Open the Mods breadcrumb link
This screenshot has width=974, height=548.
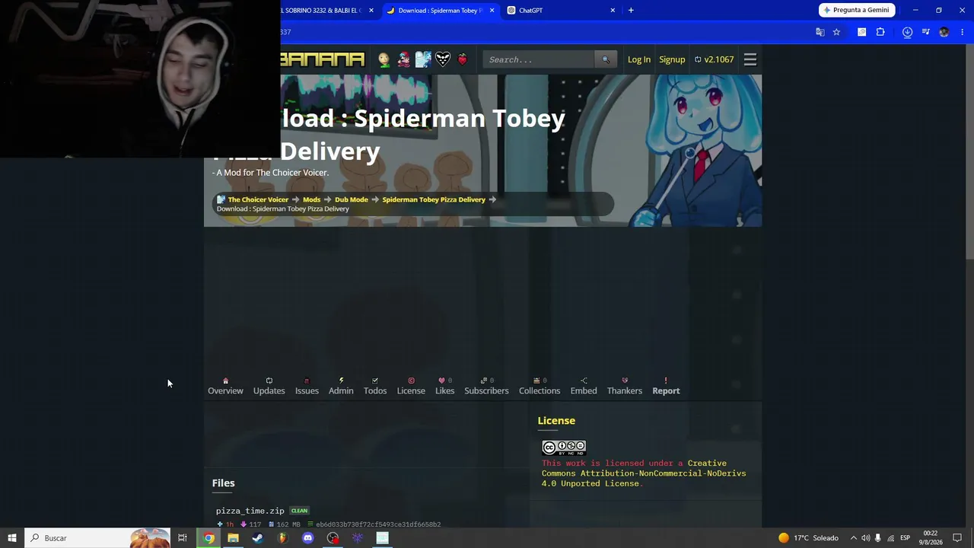tap(311, 199)
